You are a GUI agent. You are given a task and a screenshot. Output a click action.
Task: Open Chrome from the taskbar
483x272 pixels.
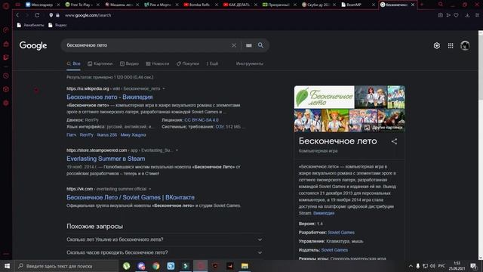tap(156, 266)
